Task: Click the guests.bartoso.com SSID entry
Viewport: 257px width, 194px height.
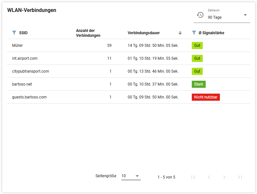Action: (29, 97)
